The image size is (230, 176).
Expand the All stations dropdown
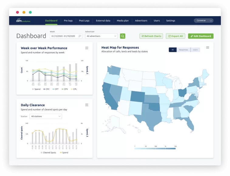coord(46,116)
